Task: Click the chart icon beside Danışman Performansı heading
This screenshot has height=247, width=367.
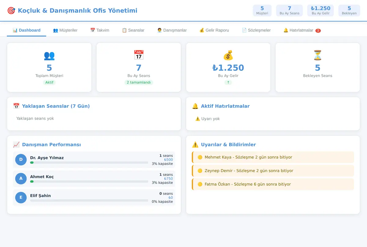Action: [x=16, y=145]
